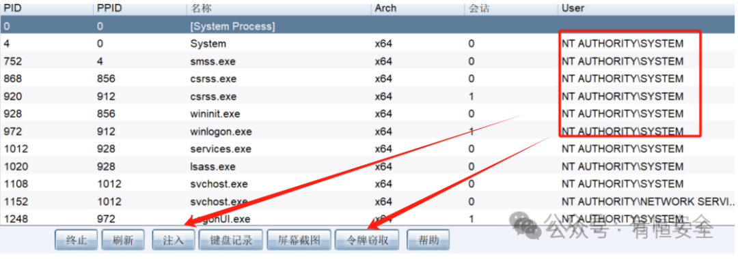Click the PID 928 cell

point(13,114)
